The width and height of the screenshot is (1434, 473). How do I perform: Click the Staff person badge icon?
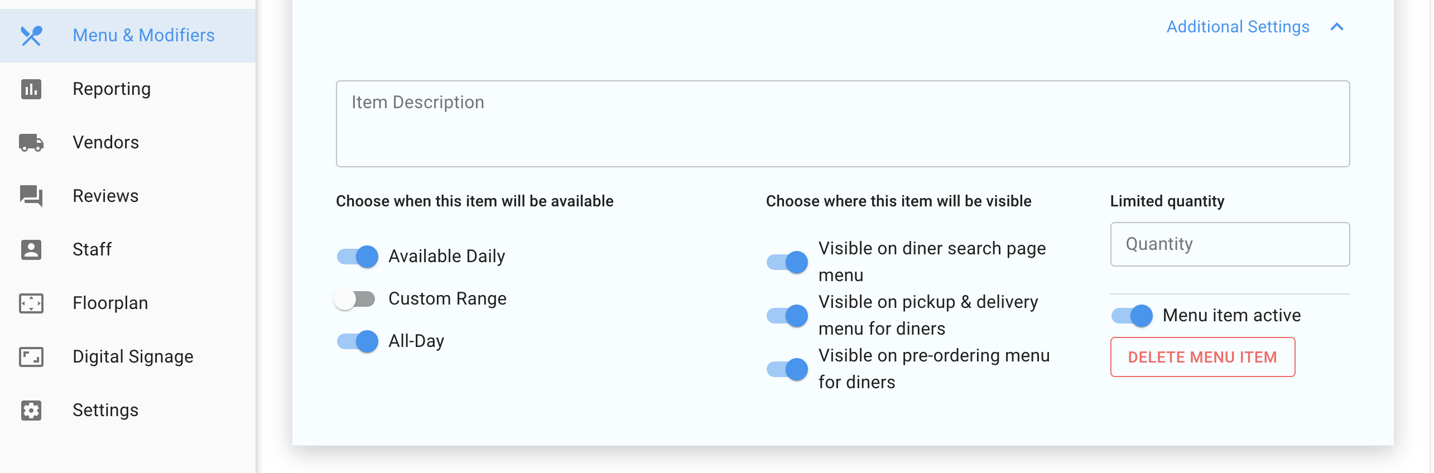(x=31, y=249)
